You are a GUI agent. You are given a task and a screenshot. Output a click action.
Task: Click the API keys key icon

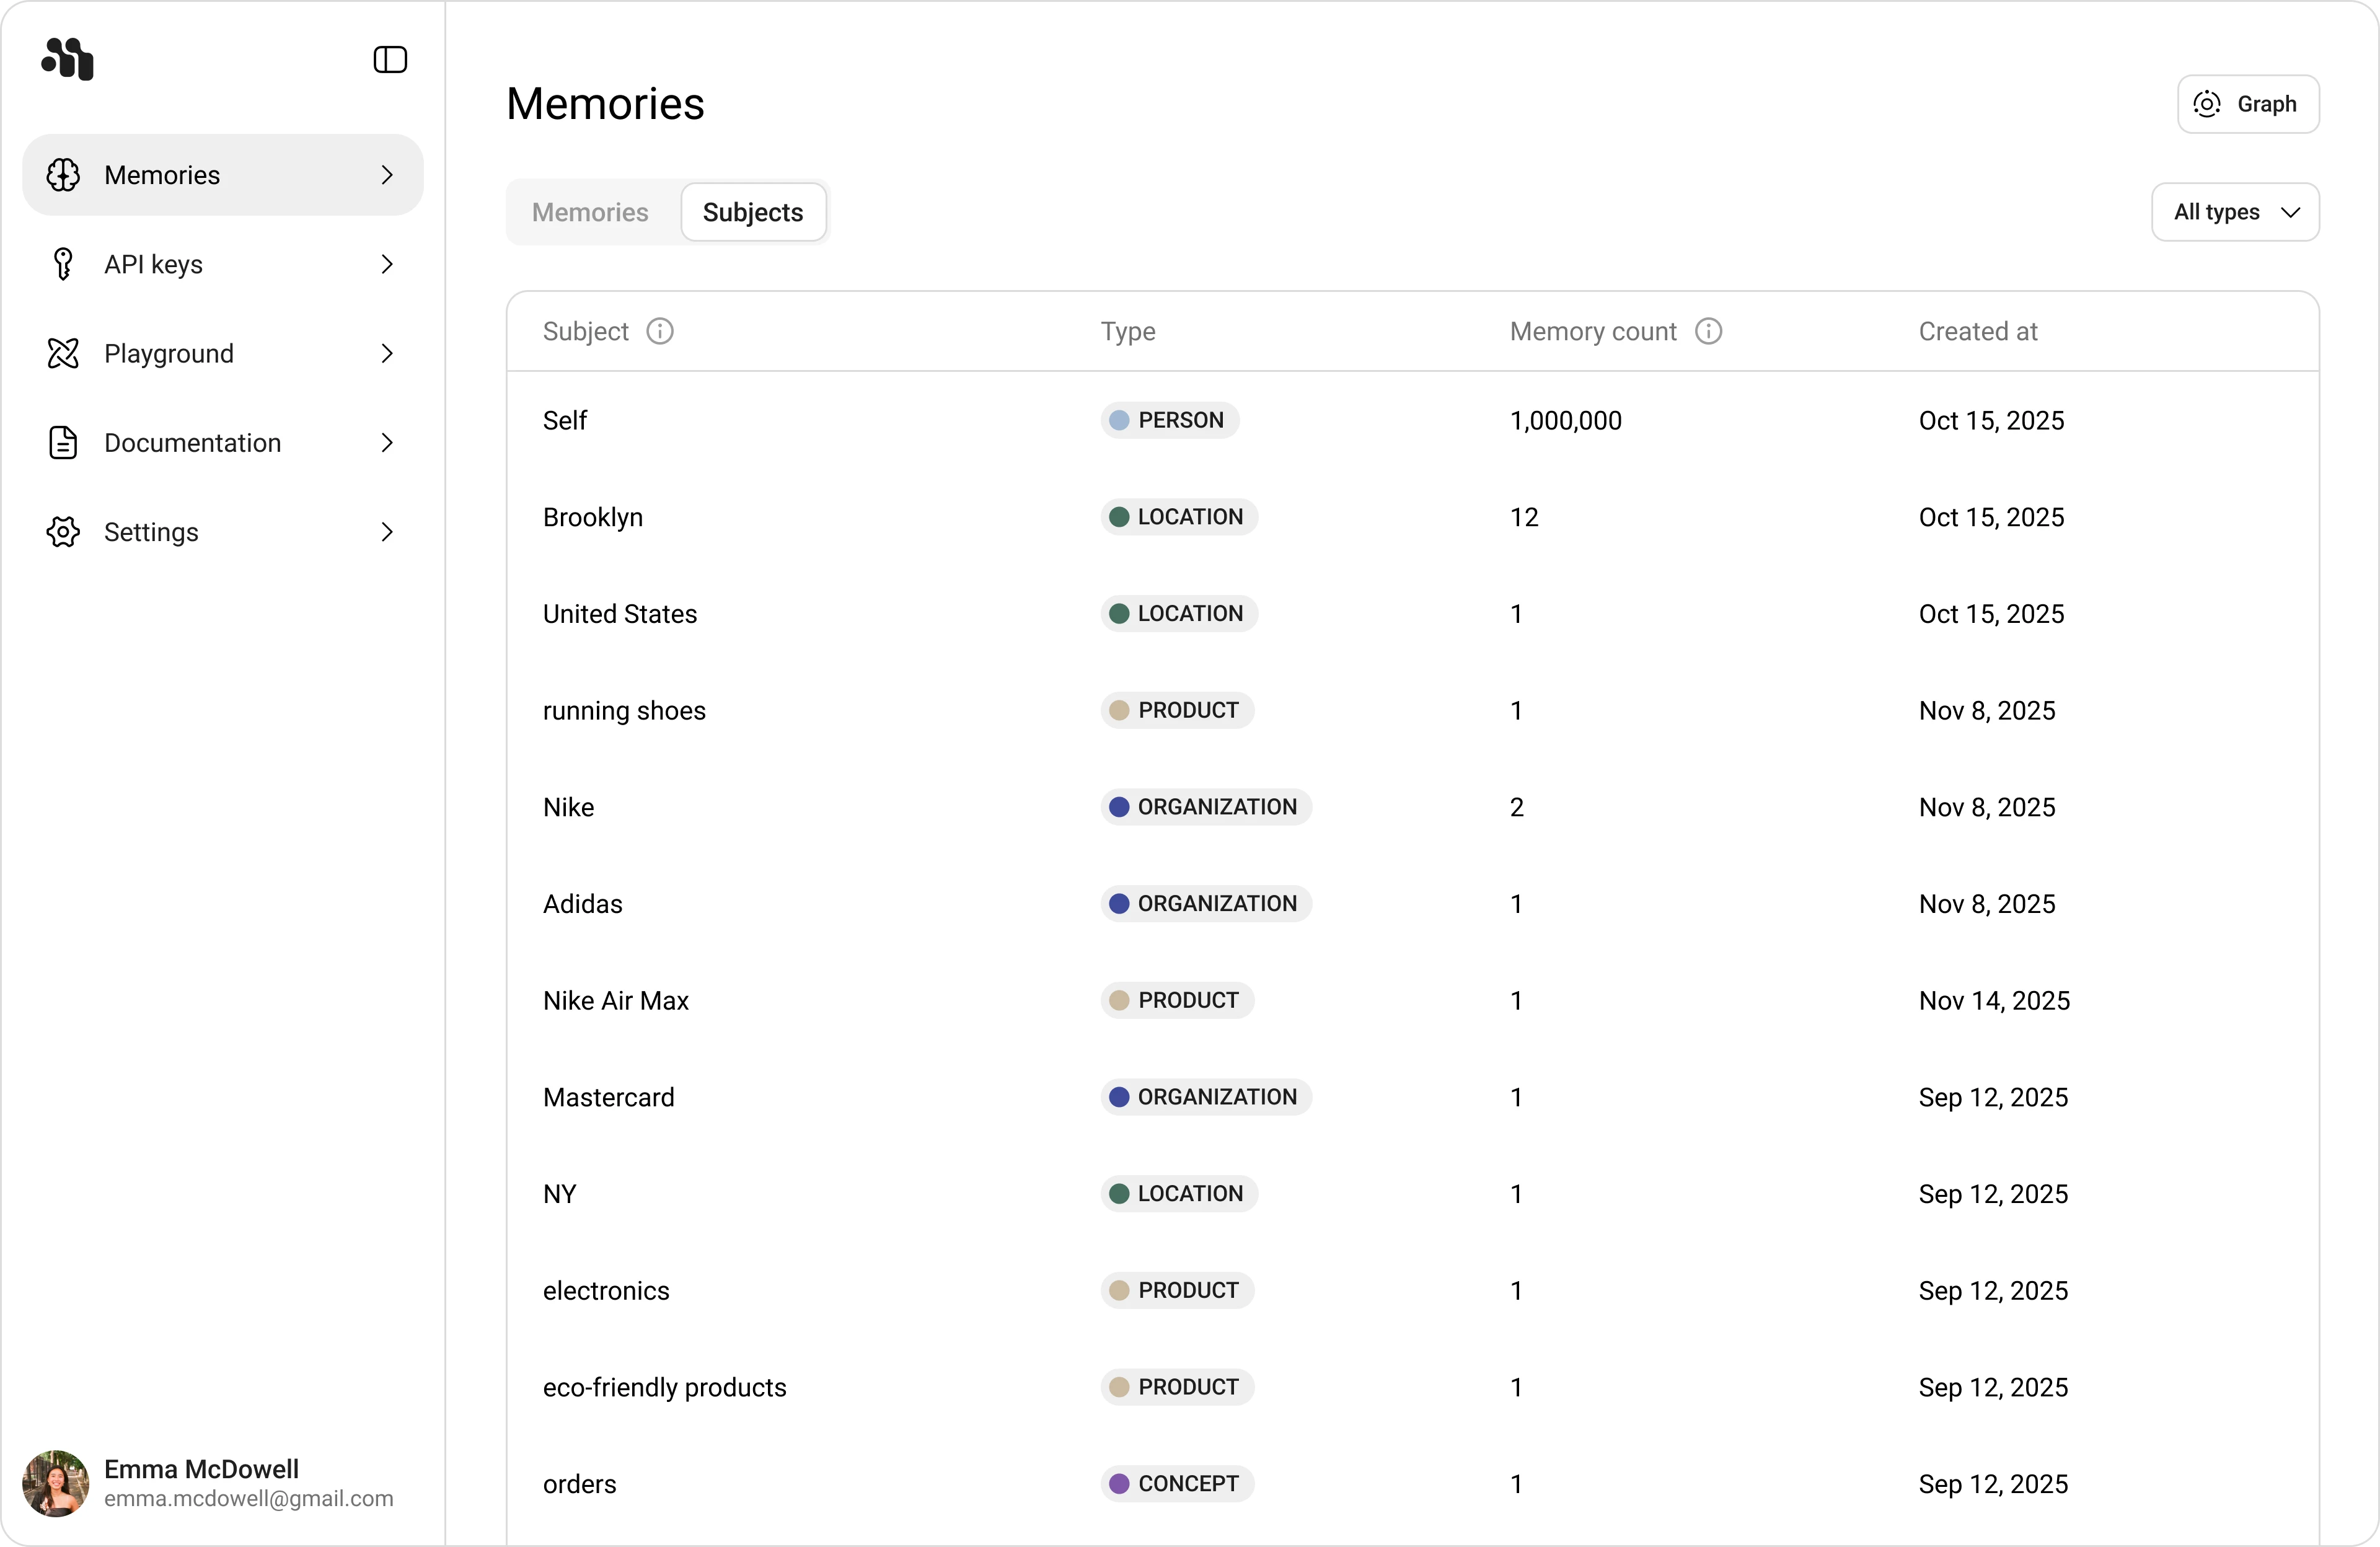pyautogui.click(x=63, y=264)
